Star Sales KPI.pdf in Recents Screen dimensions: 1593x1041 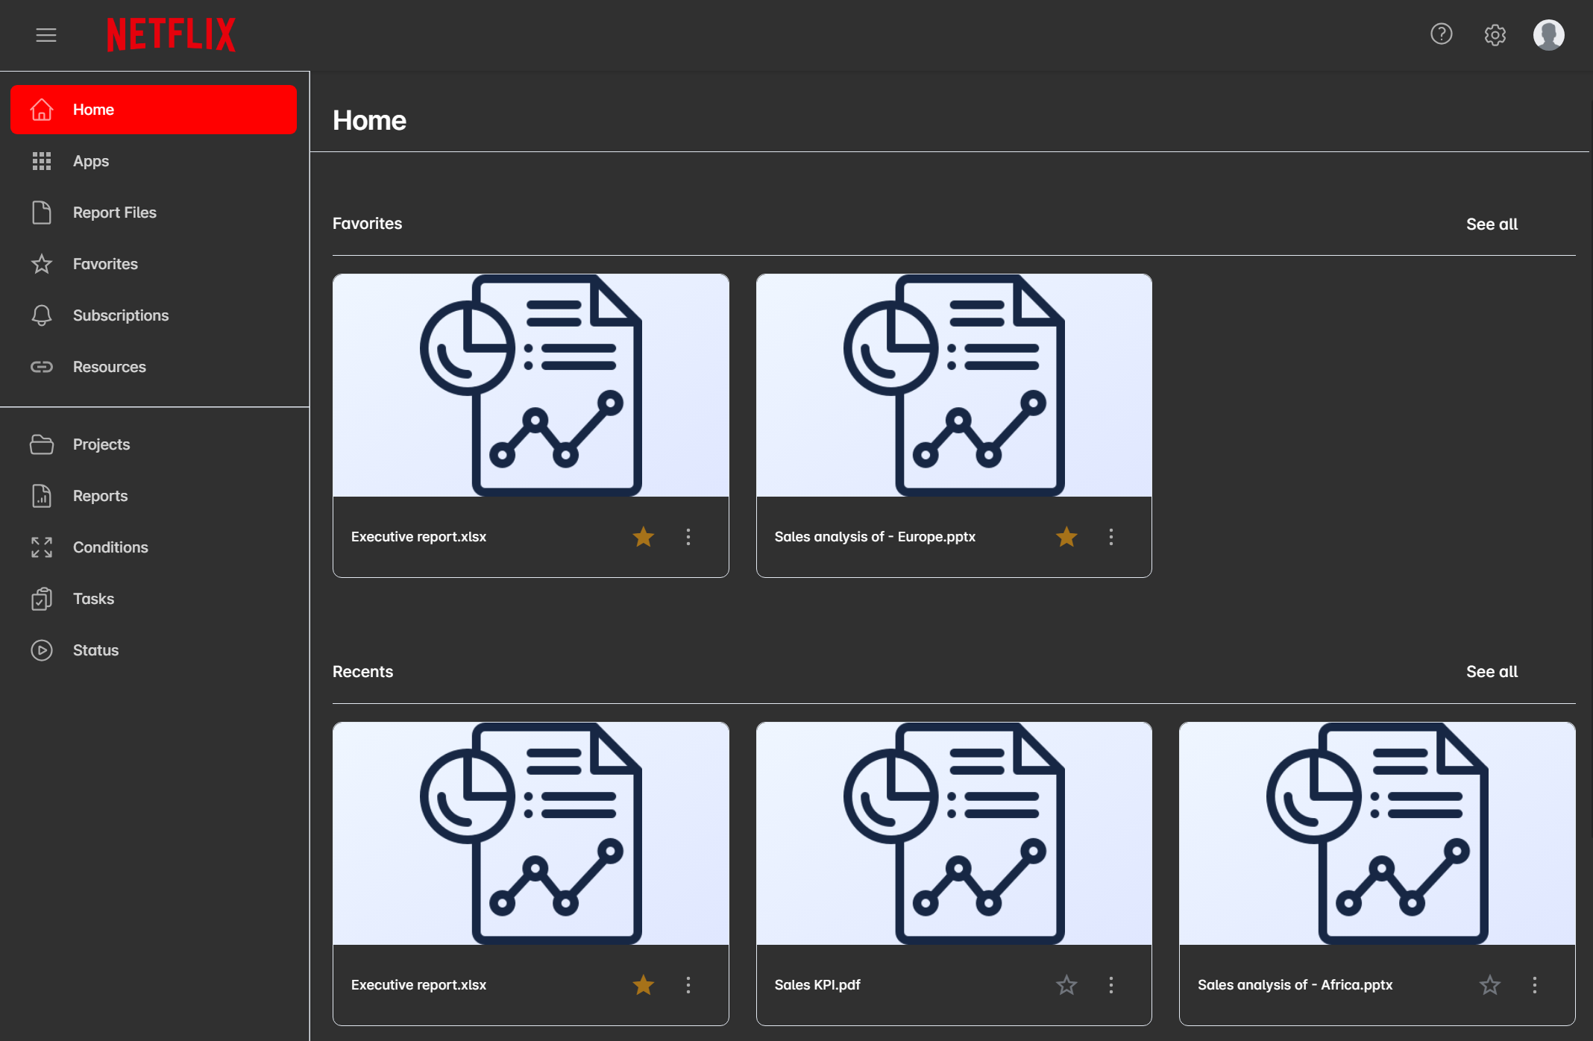point(1066,984)
